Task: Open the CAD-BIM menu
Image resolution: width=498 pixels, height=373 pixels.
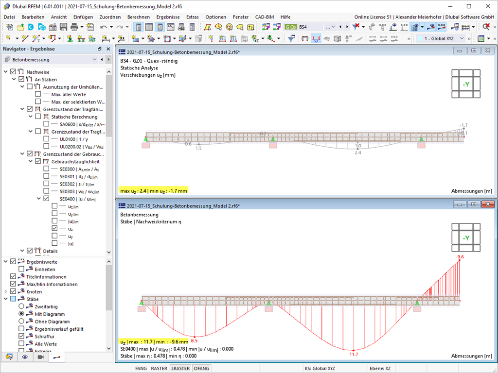Action: click(265, 17)
